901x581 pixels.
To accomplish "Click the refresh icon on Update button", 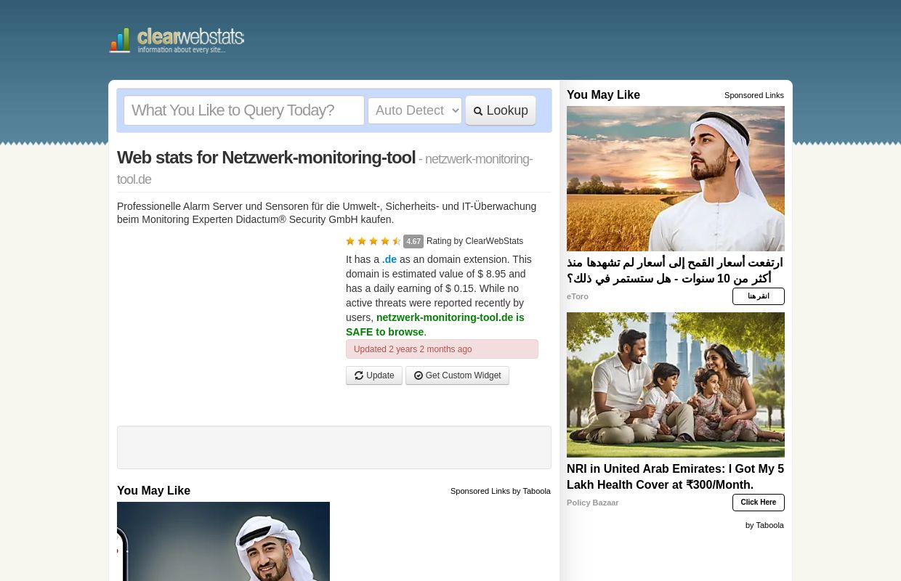I will click(359, 375).
